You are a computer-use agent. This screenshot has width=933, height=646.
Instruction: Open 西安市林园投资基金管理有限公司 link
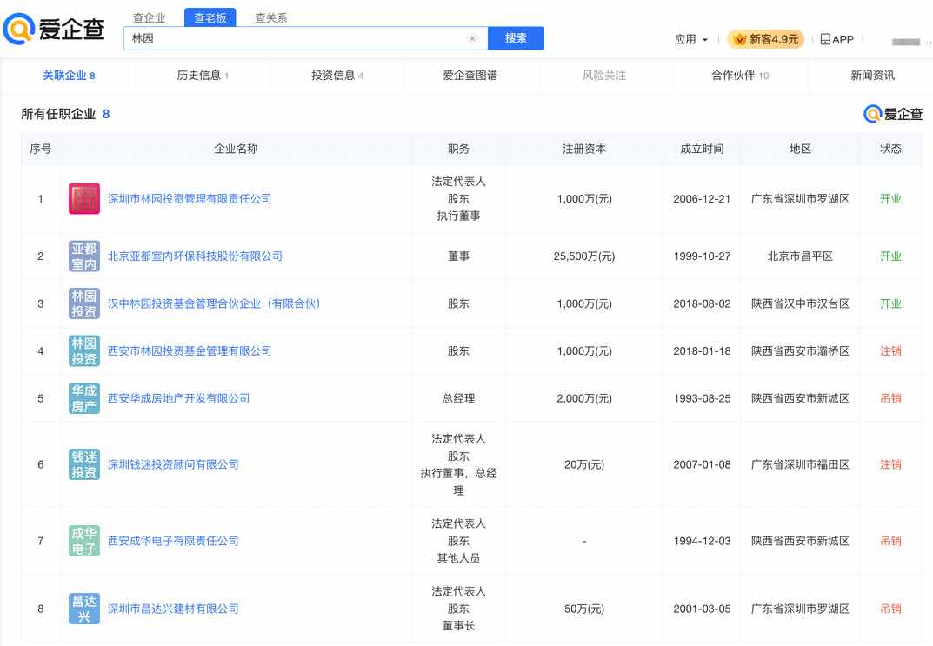(x=190, y=351)
